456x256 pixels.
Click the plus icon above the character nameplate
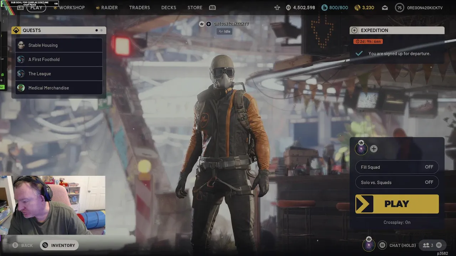(x=209, y=24)
